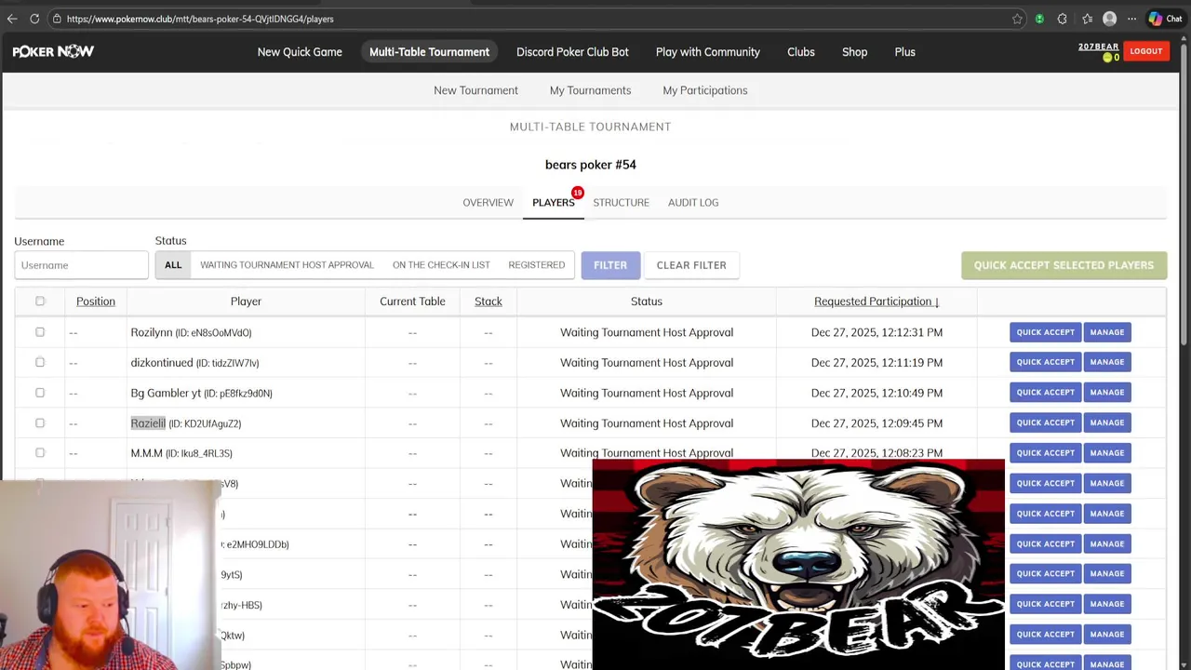Viewport: 1191px width, 670px height.
Task: Click the 207BEAR bear logo overlay
Action: [x=798, y=564]
